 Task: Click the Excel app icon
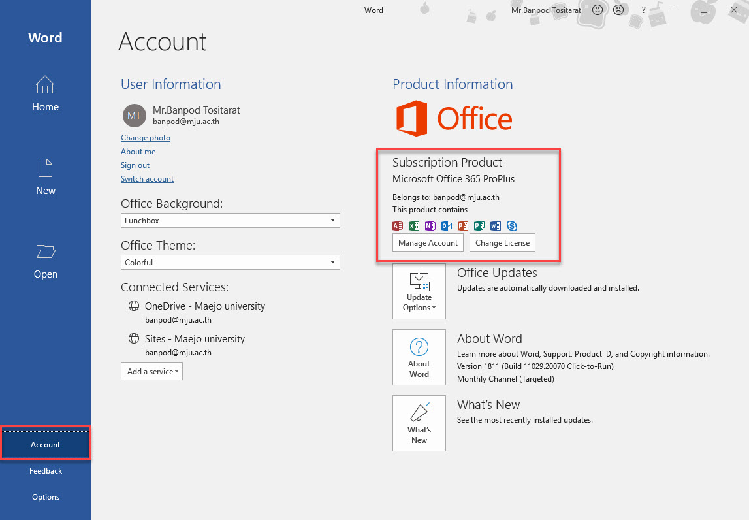tap(413, 226)
